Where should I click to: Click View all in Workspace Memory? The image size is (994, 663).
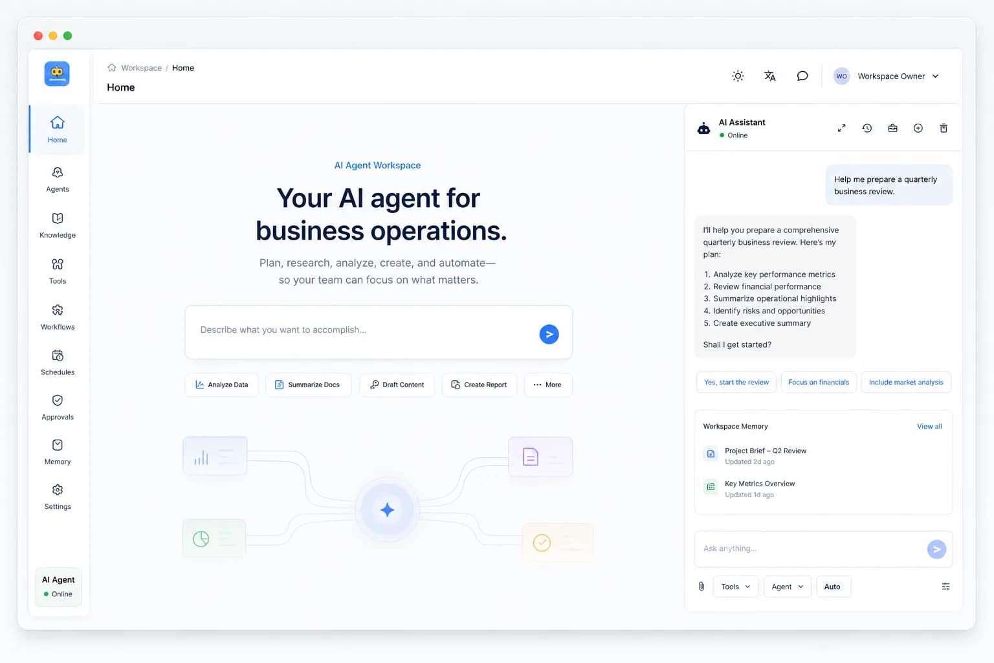(x=929, y=426)
